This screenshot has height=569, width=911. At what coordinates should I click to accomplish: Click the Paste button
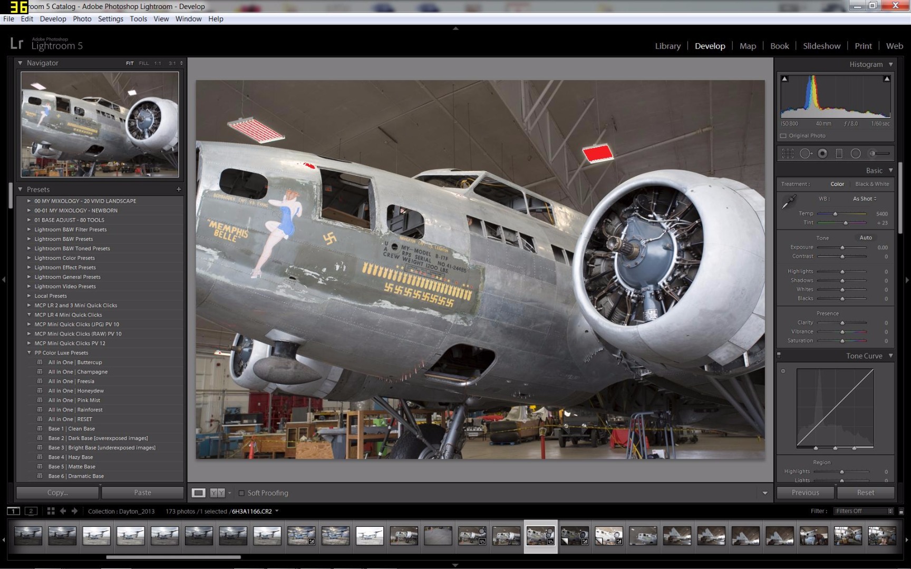point(142,493)
